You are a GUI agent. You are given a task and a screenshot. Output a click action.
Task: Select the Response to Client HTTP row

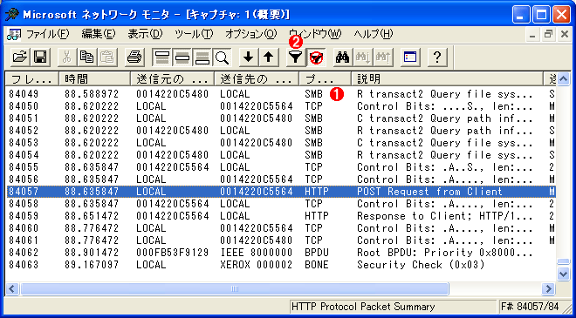pos(281,216)
